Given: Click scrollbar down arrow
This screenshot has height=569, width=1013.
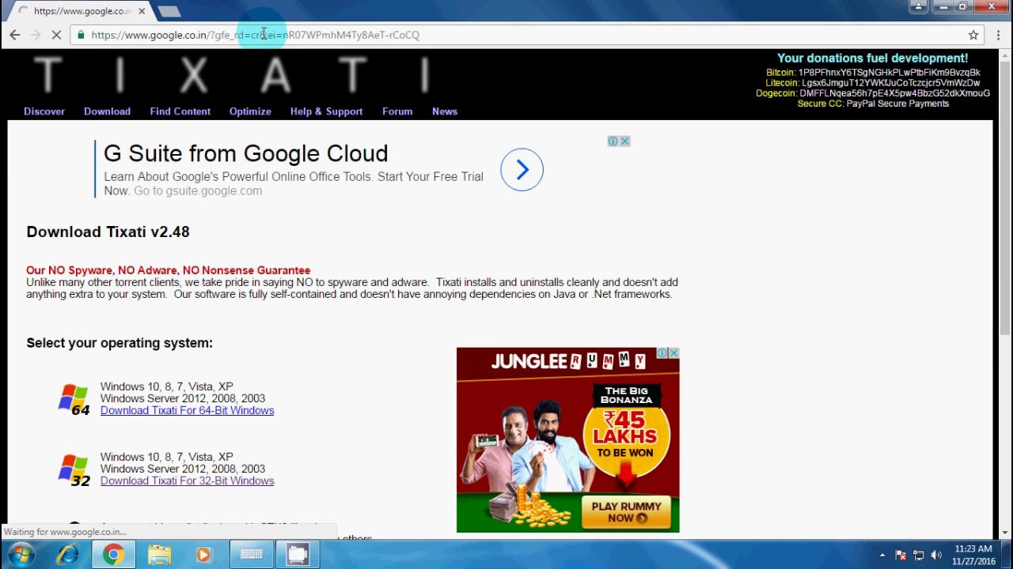Looking at the screenshot, I should [x=1005, y=533].
